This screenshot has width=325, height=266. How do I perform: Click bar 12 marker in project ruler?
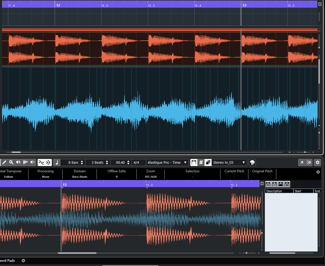pos(58,5)
